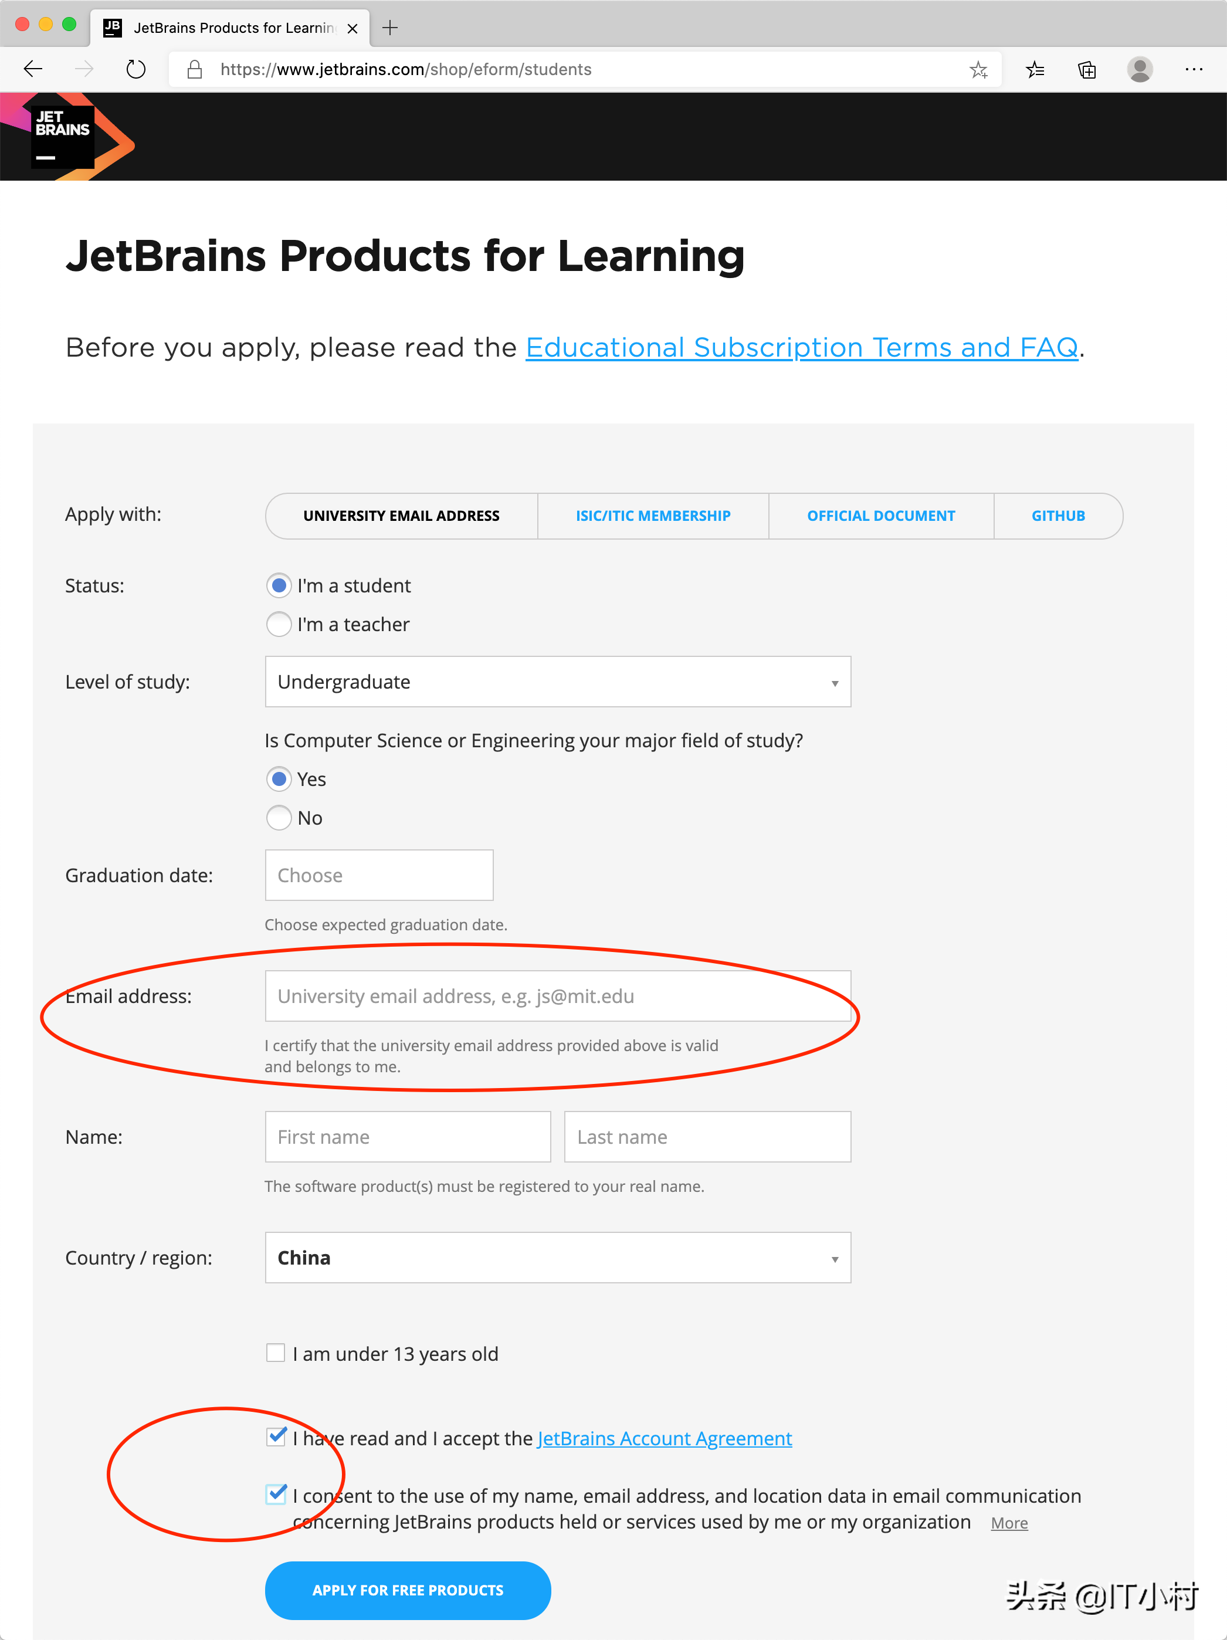Click the university email address input field
The height and width of the screenshot is (1640, 1227).
(557, 996)
